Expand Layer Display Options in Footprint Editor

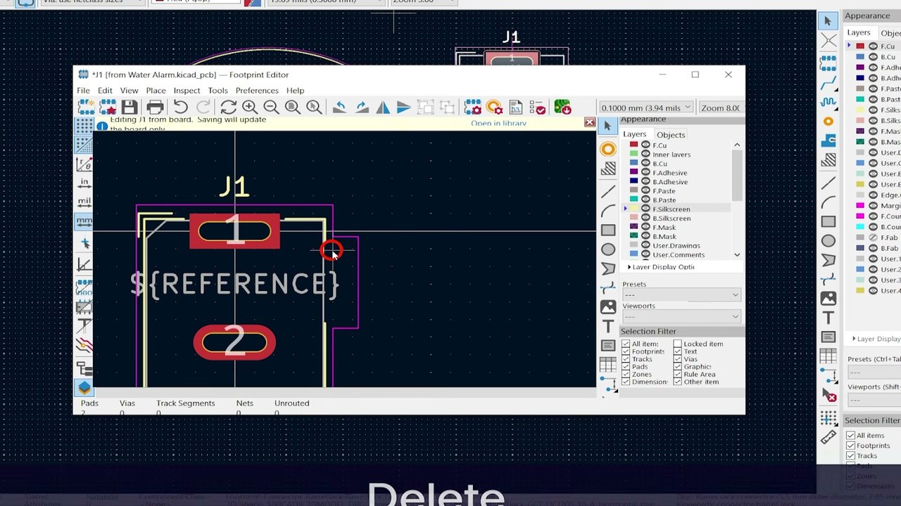coord(662,267)
